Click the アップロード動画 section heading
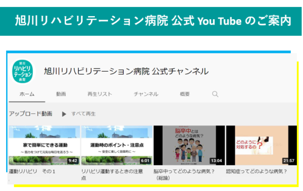303x191 pixels. click(30, 113)
